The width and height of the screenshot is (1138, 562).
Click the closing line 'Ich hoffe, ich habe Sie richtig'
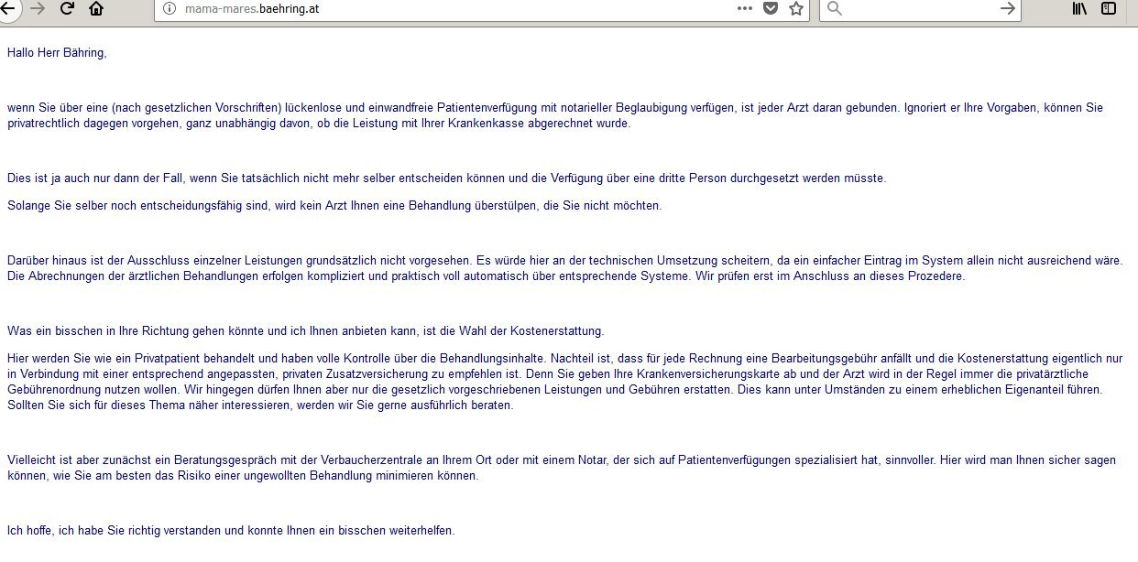tap(230, 531)
